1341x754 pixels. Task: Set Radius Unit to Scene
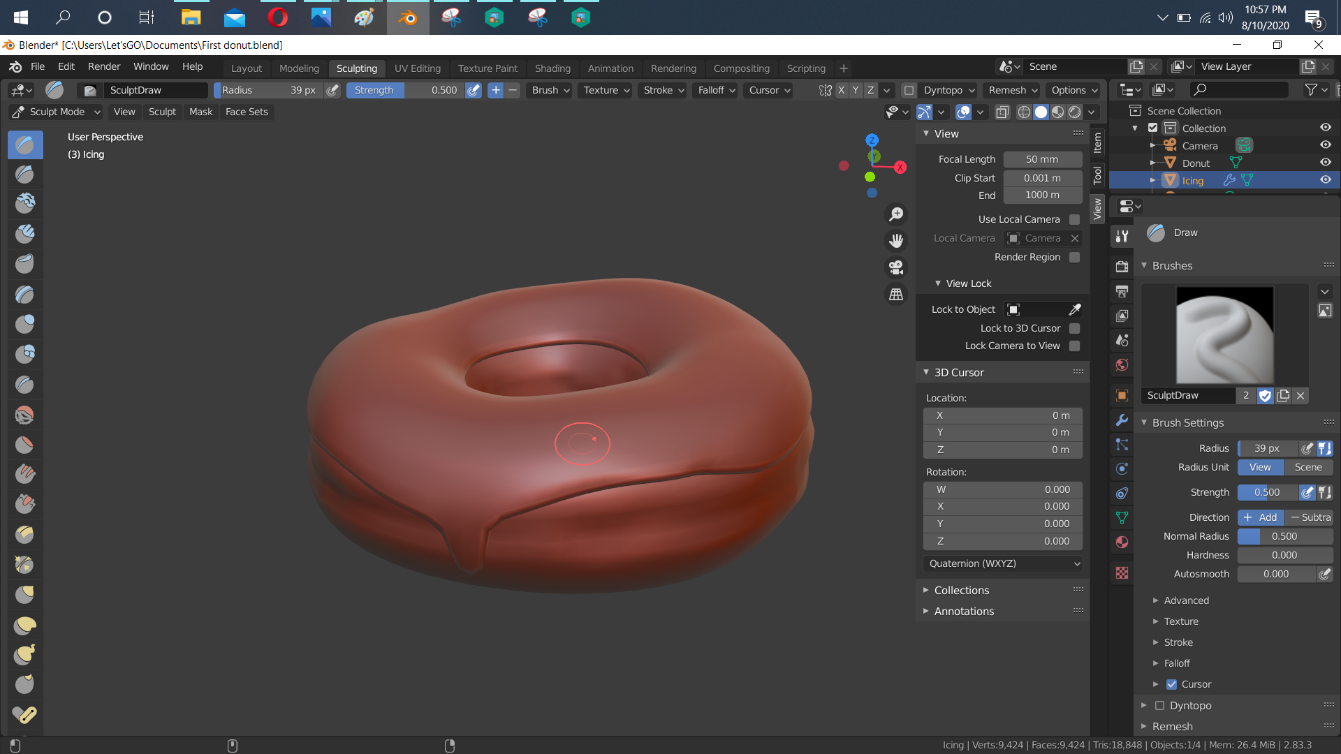pyautogui.click(x=1308, y=467)
